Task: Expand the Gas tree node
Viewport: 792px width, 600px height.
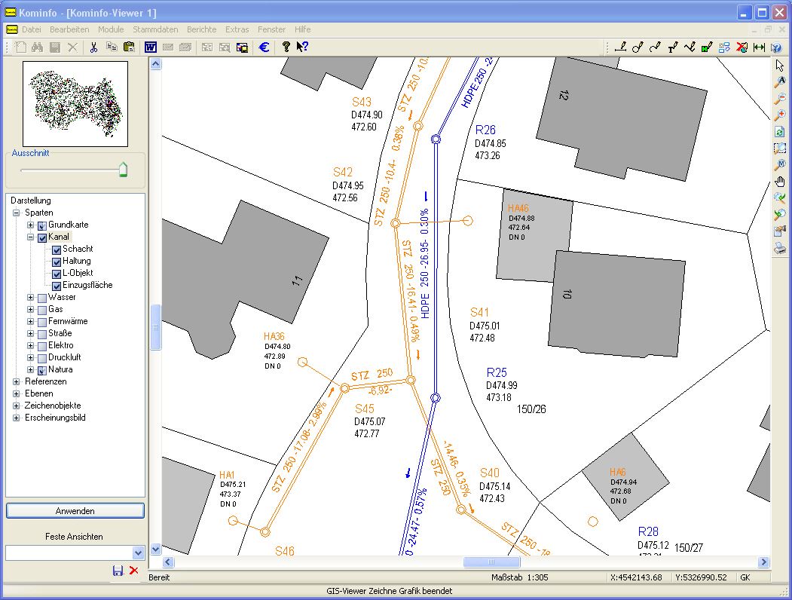Action: click(x=31, y=310)
